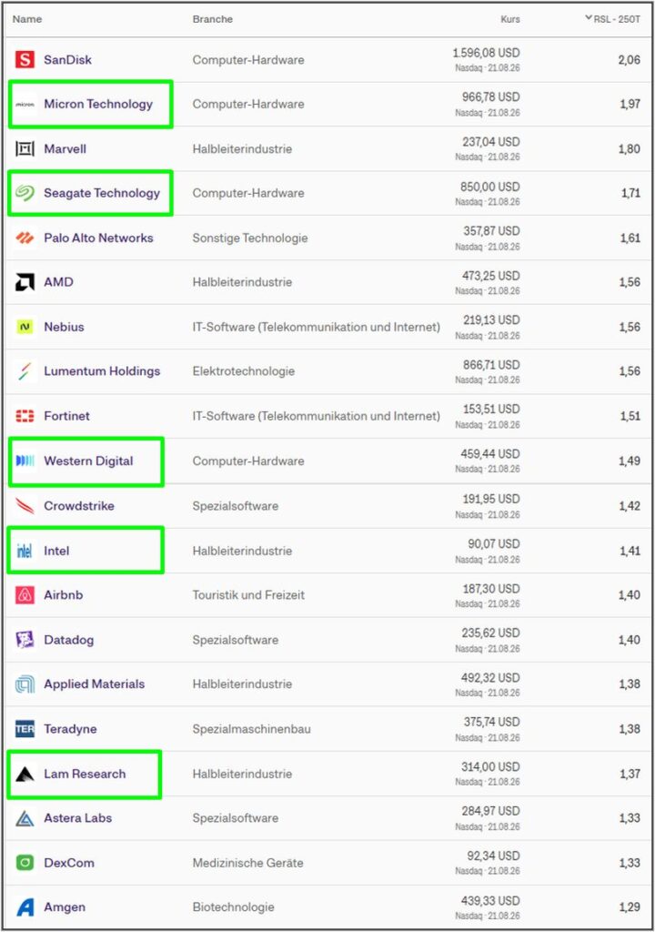The image size is (655, 932).
Task: Open the Crowdstrike stock link
Action: (79, 506)
